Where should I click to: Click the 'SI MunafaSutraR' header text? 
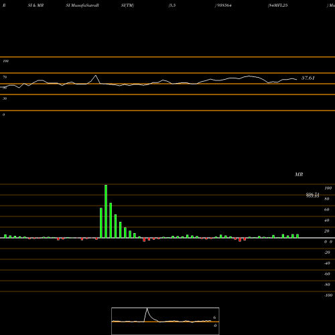[82, 5]
